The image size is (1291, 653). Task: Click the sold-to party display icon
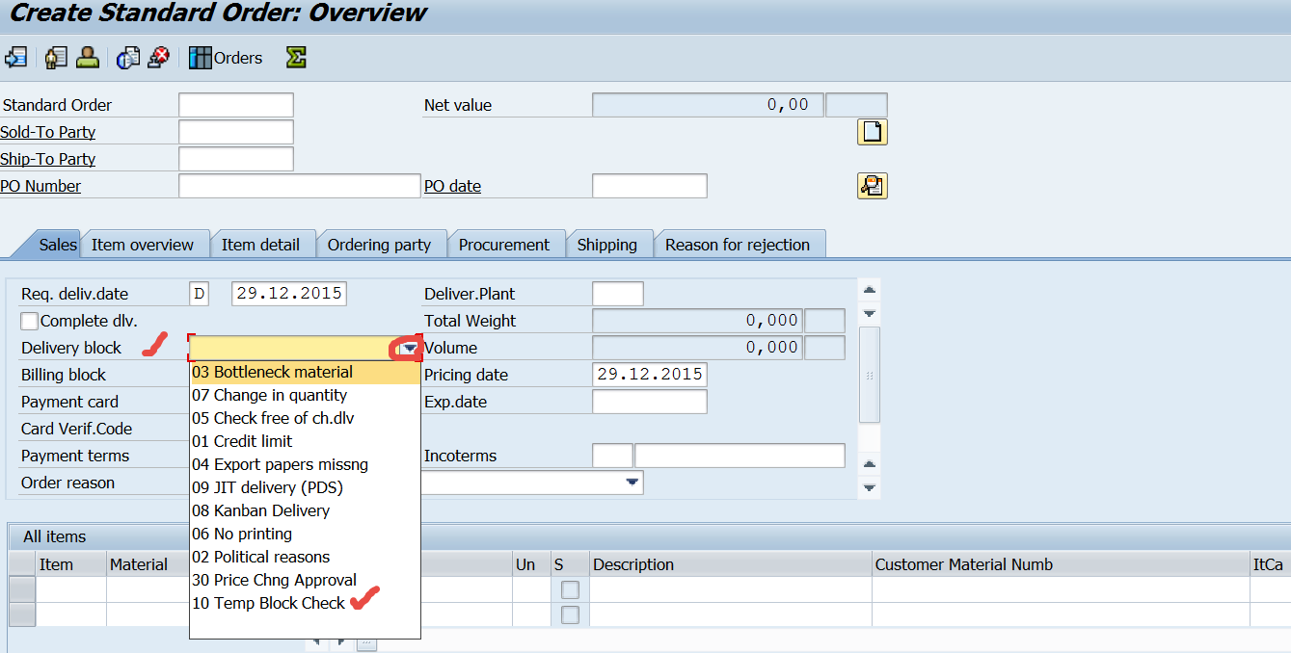56,58
